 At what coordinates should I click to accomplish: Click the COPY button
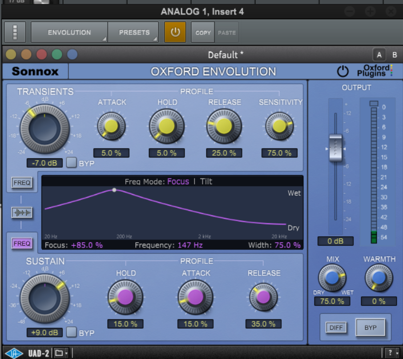coord(203,32)
